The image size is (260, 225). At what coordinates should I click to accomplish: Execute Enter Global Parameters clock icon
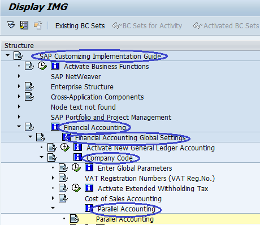(76, 168)
